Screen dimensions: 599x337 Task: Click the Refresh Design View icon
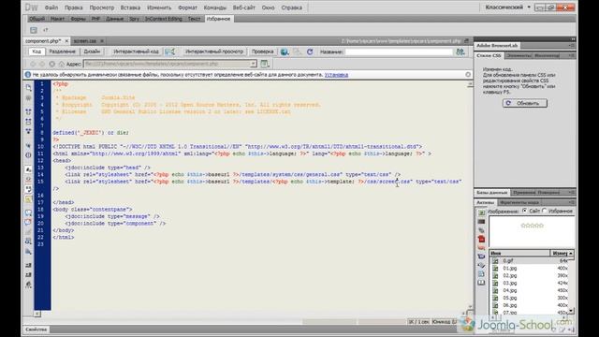coord(310,51)
